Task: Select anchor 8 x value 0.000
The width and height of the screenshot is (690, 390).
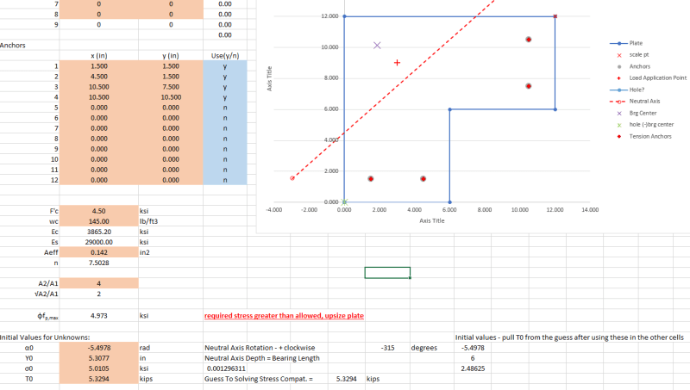Action: (99, 139)
